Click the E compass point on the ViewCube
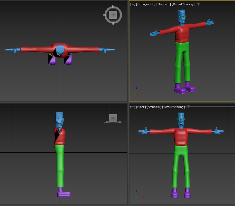The width and height of the screenshot is (235, 206). coord(122,15)
